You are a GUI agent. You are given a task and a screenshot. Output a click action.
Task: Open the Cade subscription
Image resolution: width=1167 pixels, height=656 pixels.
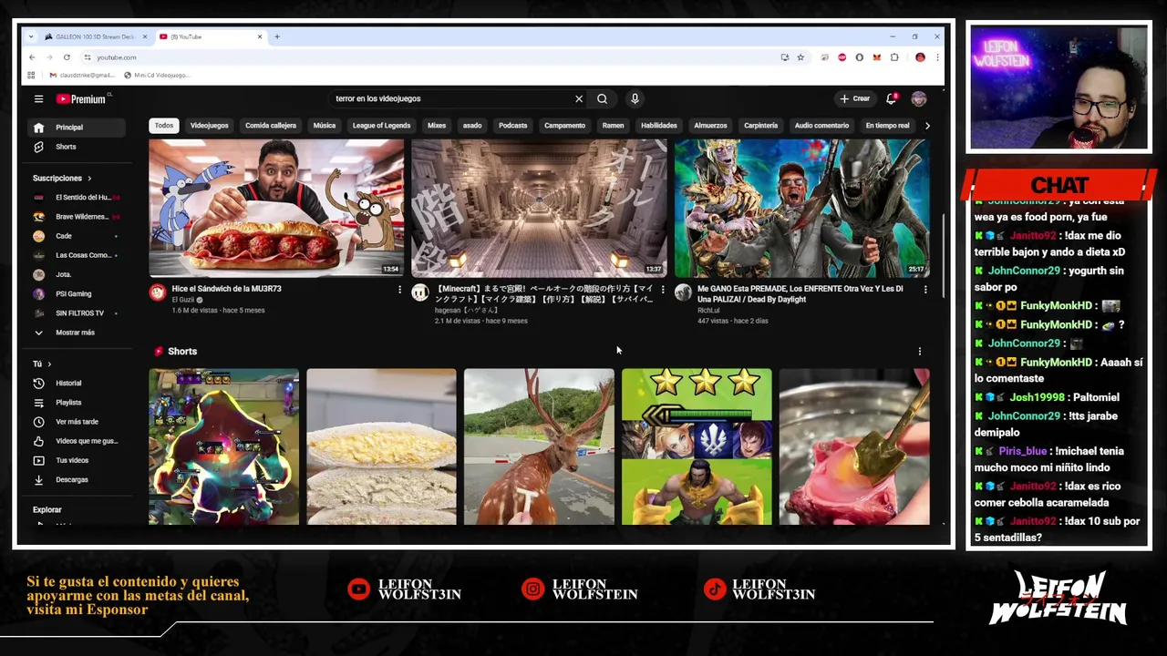[77, 236]
